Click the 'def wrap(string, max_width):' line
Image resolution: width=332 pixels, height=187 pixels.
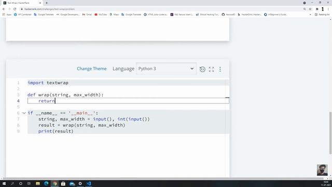(x=65, y=95)
